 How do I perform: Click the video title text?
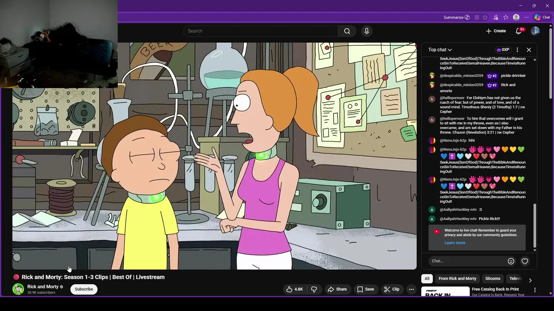pos(93,277)
